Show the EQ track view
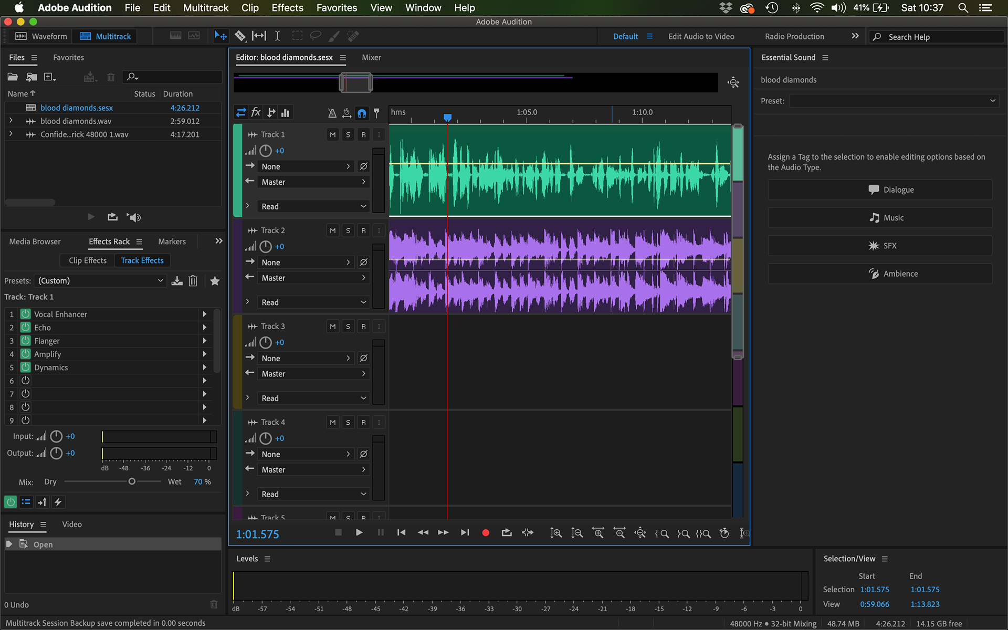 click(x=286, y=112)
